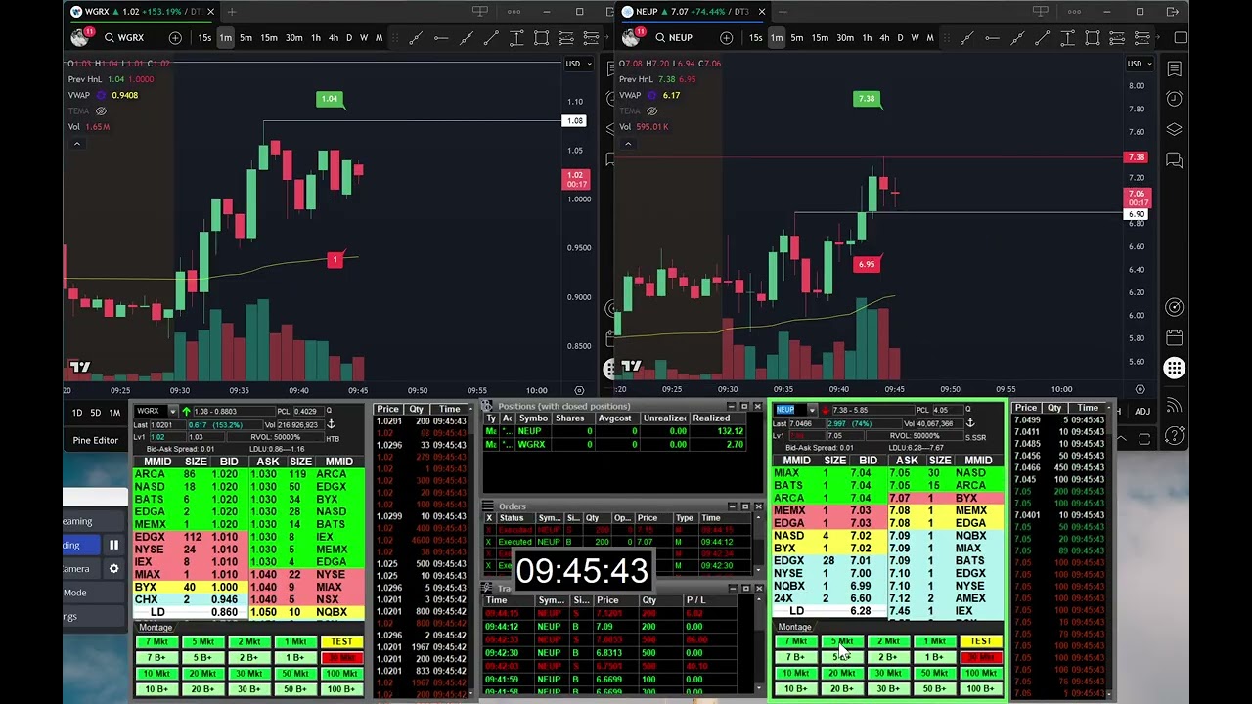Set chart range to 5D
Screen dimensions: 1252x704
95,413
